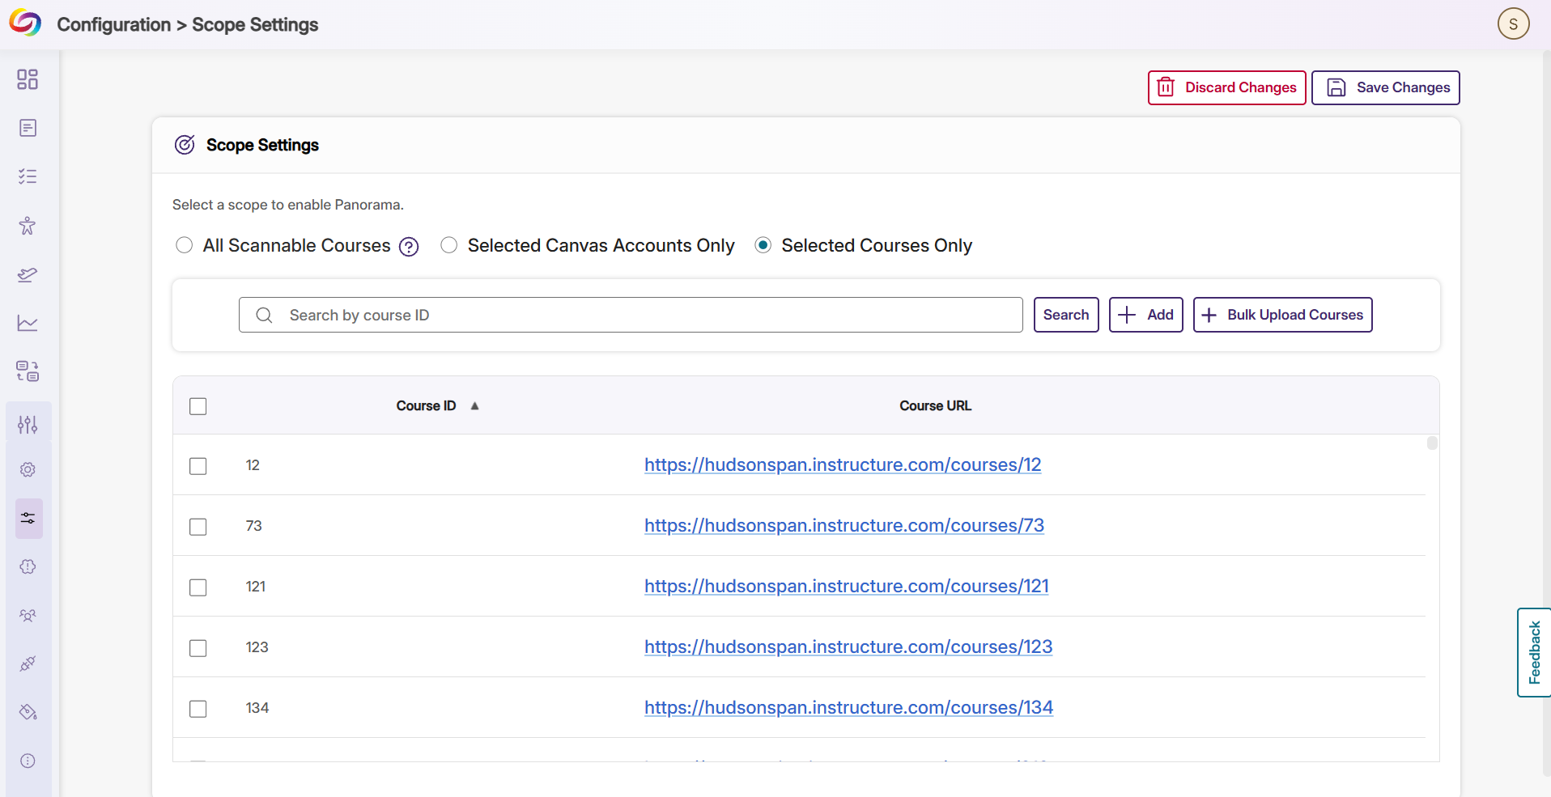Check the box for course 12
Viewport: 1551px width, 797px height.
tap(198, 466)
